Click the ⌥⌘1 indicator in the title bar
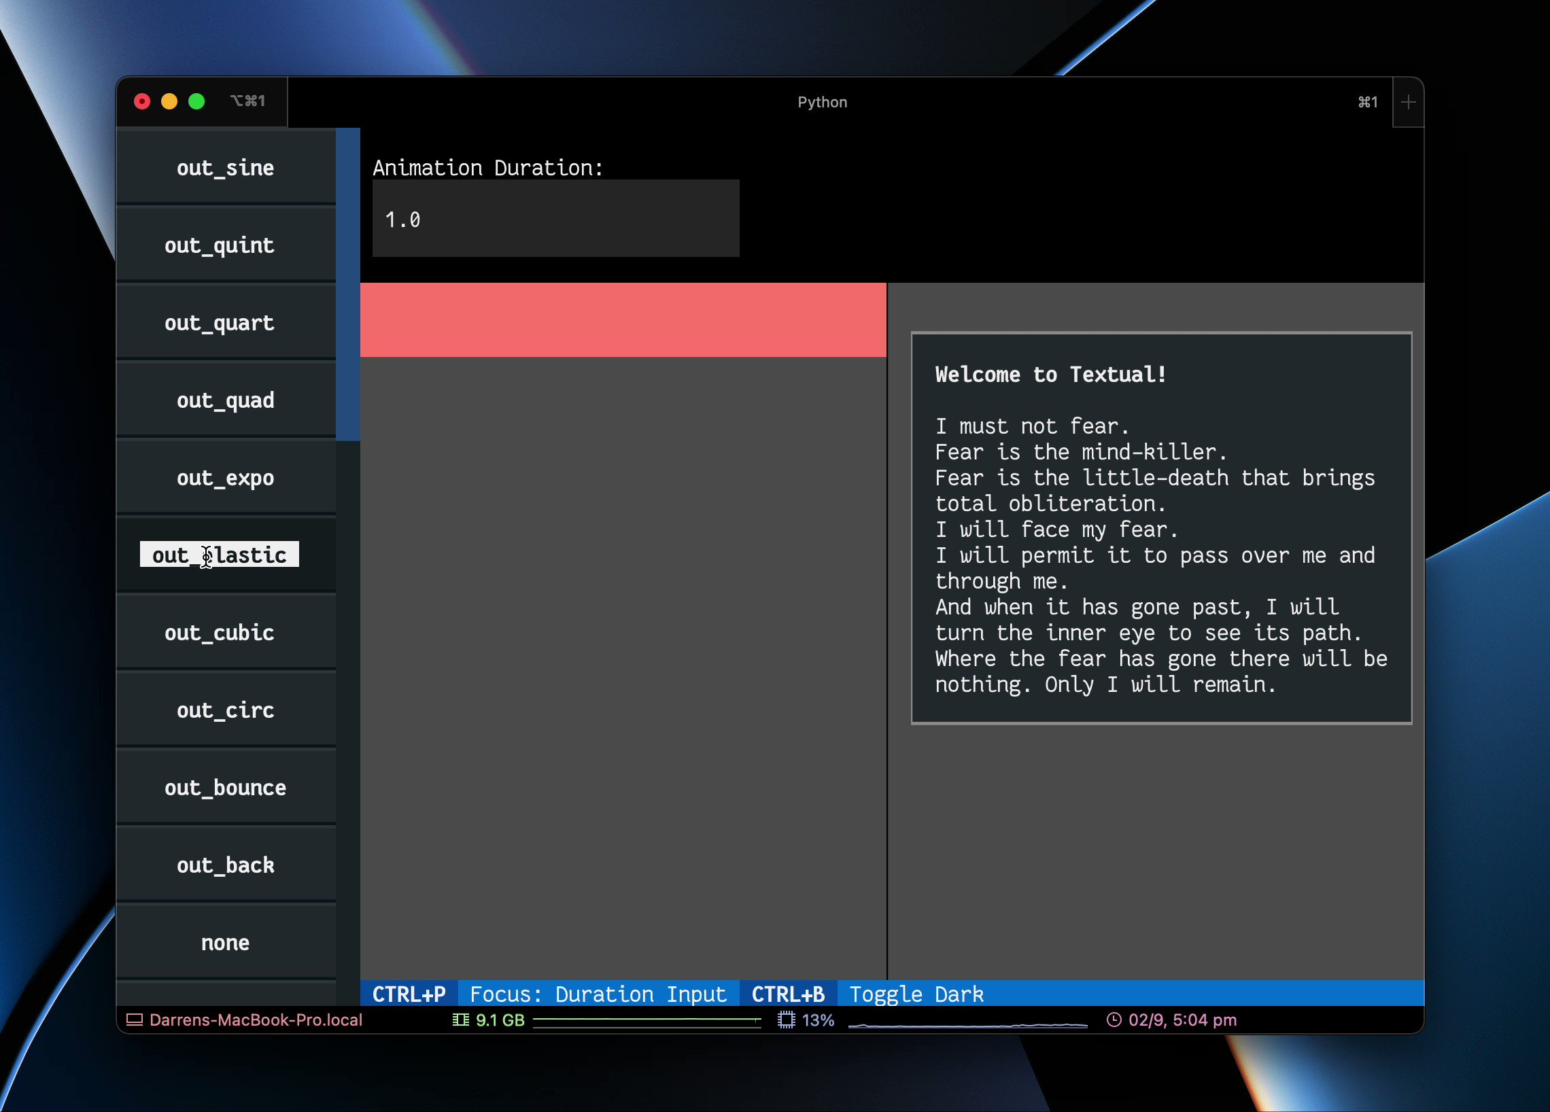Screen dimensions: 1550x1112 248,101
